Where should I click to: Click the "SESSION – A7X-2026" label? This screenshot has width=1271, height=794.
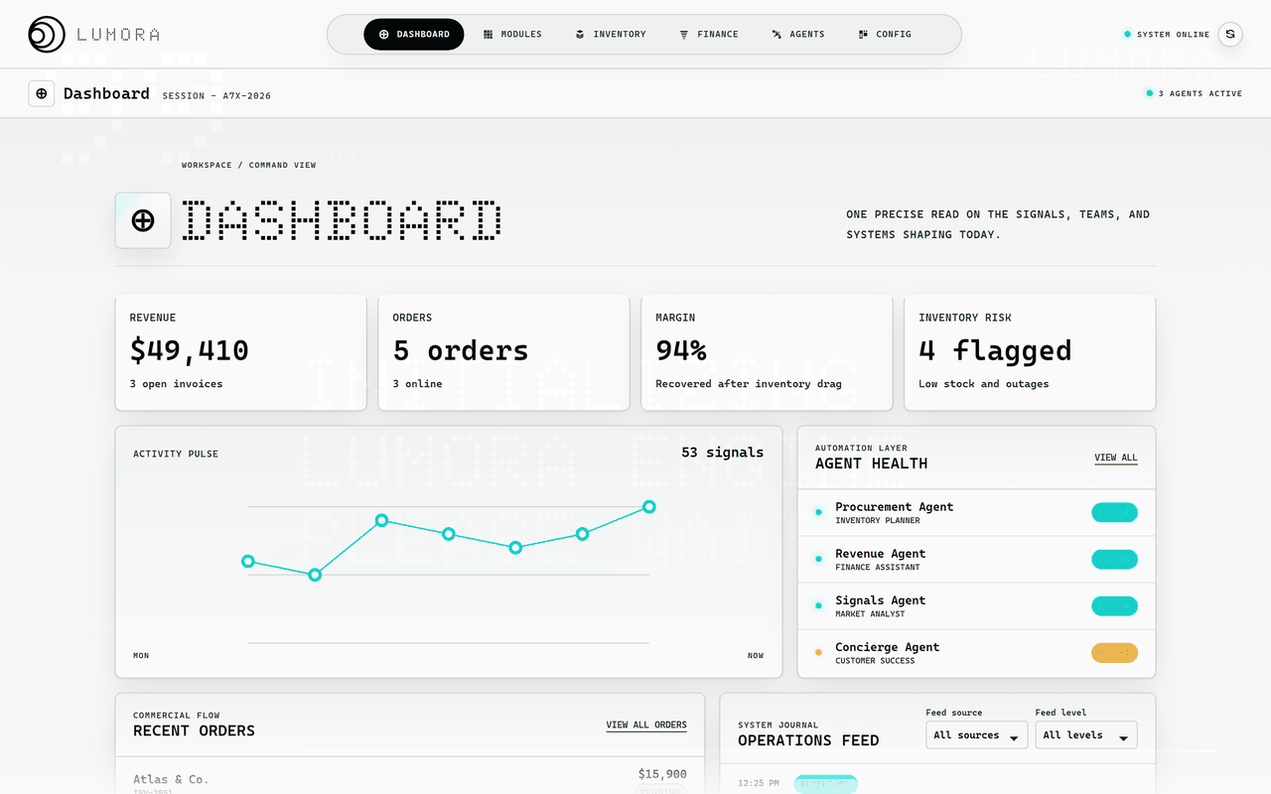[x=216, y=96]
